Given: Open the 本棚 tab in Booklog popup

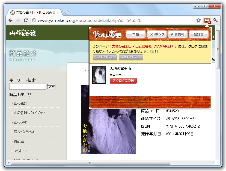Looking at the screenshot, I should (135, 34).
